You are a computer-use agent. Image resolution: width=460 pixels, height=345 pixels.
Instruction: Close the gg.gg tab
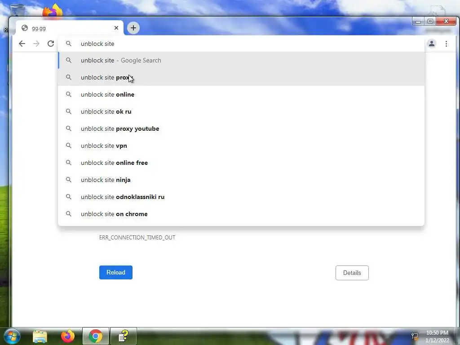coord(116,28)
